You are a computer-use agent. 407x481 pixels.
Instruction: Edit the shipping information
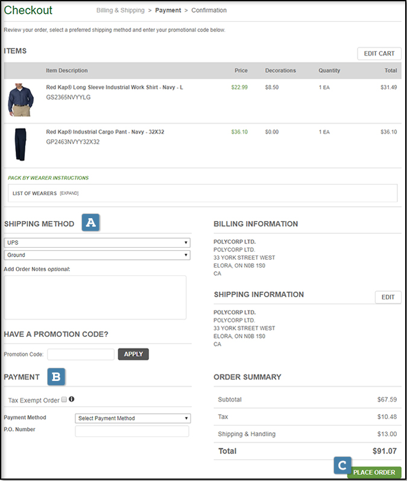[x=388, y=297]
